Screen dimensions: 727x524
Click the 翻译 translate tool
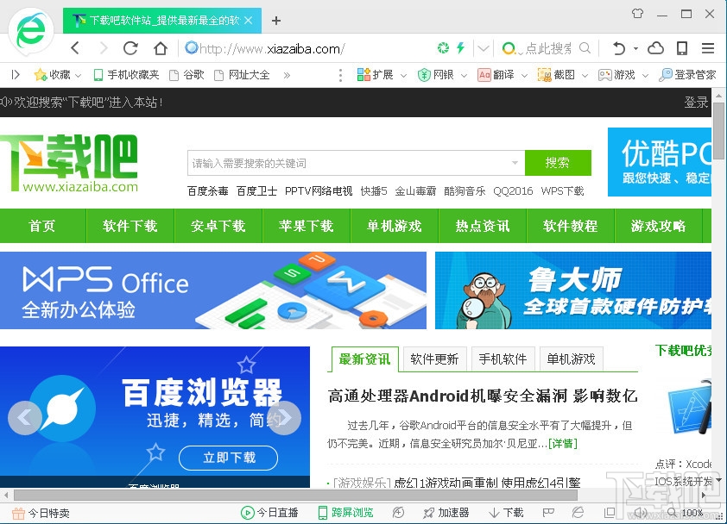[496, 74]
